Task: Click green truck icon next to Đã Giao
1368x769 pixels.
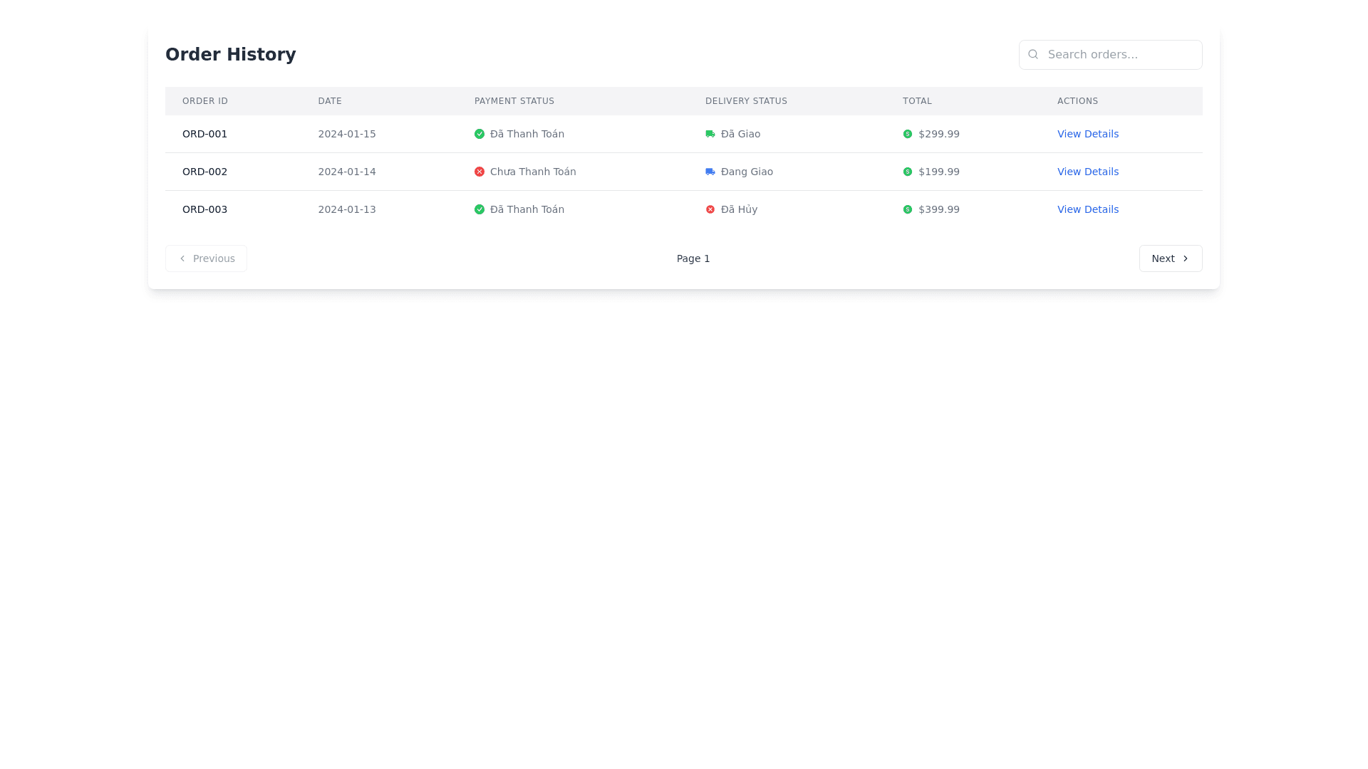Action: (x=710, y=134)
